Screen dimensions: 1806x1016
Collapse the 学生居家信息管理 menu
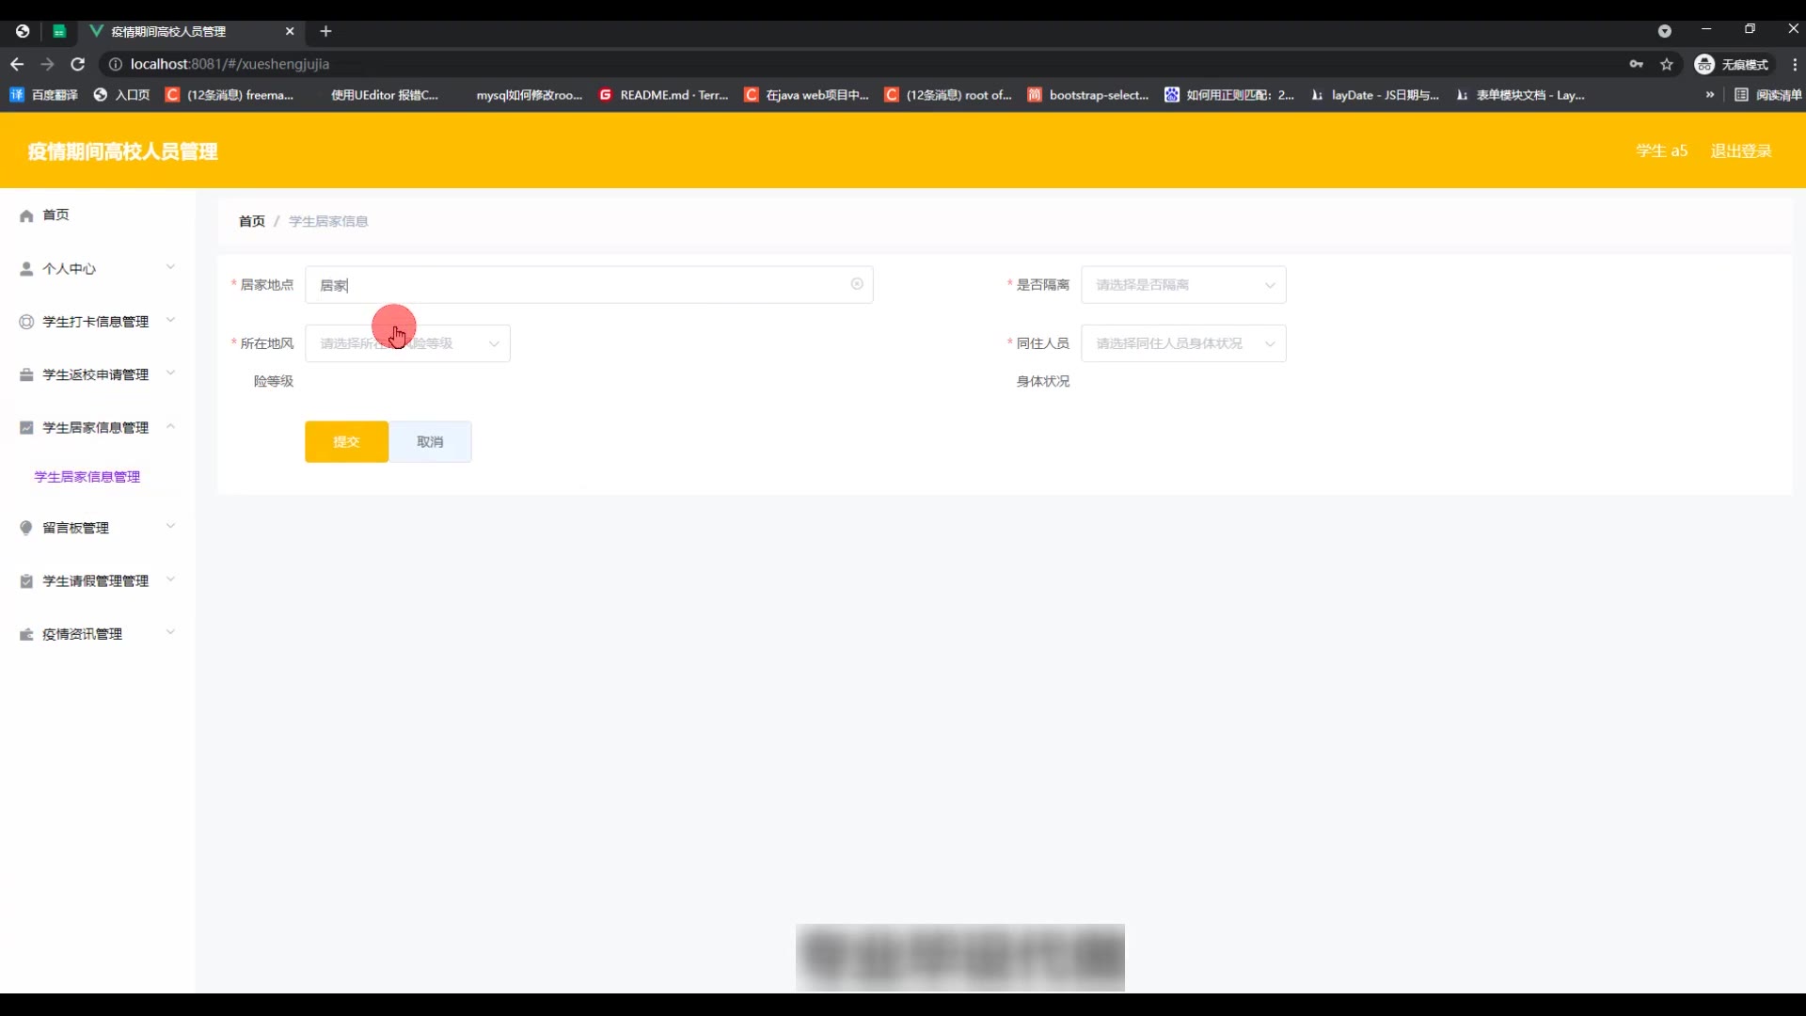(95, 428)
